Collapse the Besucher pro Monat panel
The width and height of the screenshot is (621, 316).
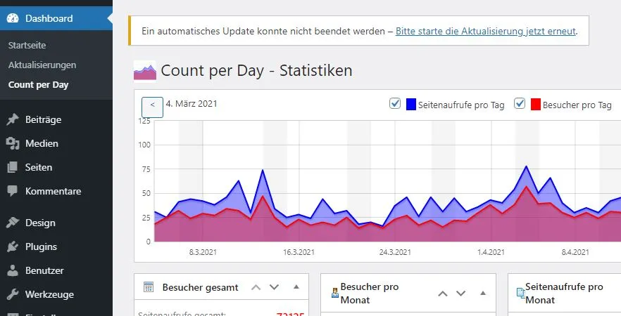[x=483, y=293]
